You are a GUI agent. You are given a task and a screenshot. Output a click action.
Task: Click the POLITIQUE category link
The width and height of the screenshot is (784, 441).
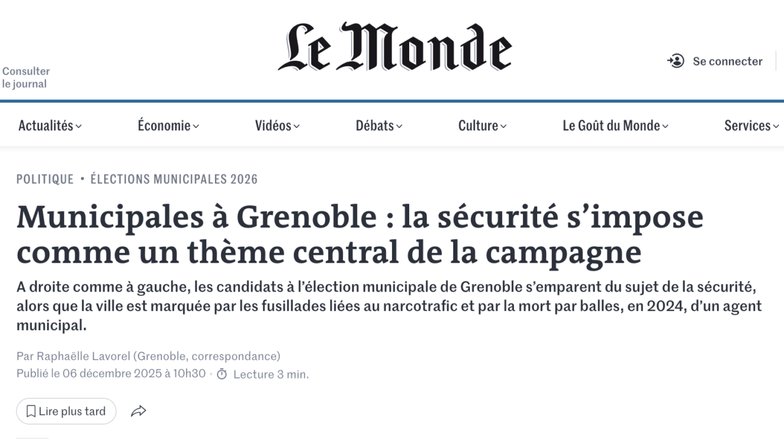[45, 179]
